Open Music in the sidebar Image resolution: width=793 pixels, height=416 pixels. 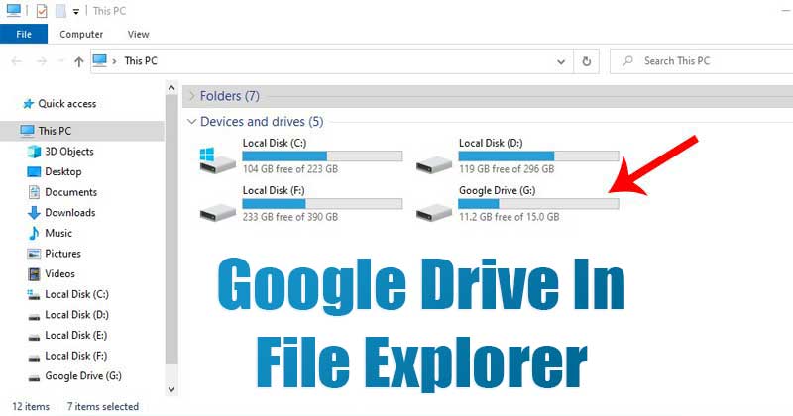click(58, 233)
